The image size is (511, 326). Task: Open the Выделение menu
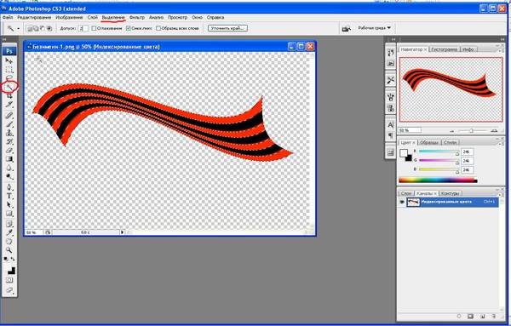point(113,17)
